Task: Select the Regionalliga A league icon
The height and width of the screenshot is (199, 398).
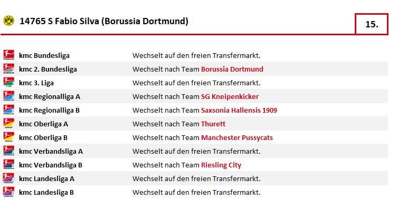Action: click(x=8, y=96)
